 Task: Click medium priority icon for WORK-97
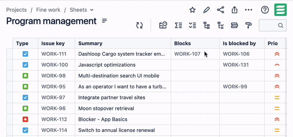(277, 97)
